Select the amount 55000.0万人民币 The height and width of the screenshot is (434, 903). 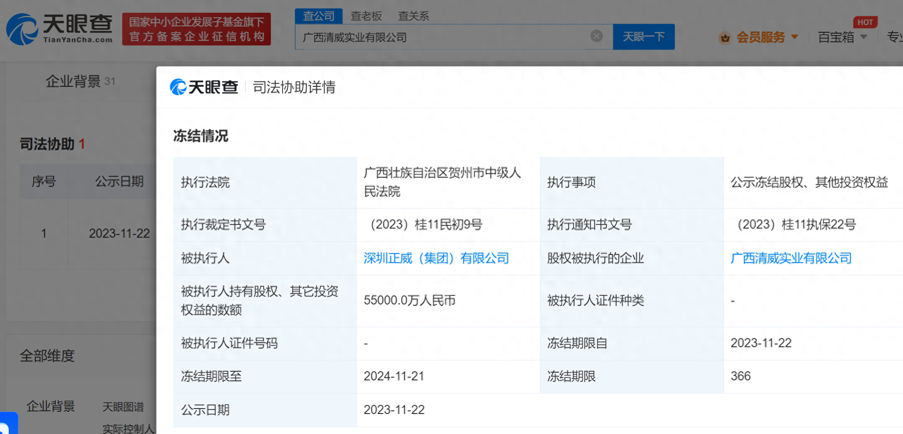tap(409, 300)
